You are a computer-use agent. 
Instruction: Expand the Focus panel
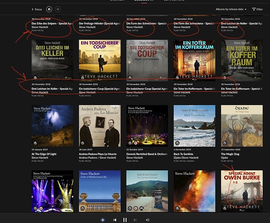37,9
